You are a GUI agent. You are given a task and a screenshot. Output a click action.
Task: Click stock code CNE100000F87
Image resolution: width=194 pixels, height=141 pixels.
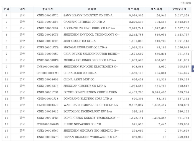[x=48, y=28]
